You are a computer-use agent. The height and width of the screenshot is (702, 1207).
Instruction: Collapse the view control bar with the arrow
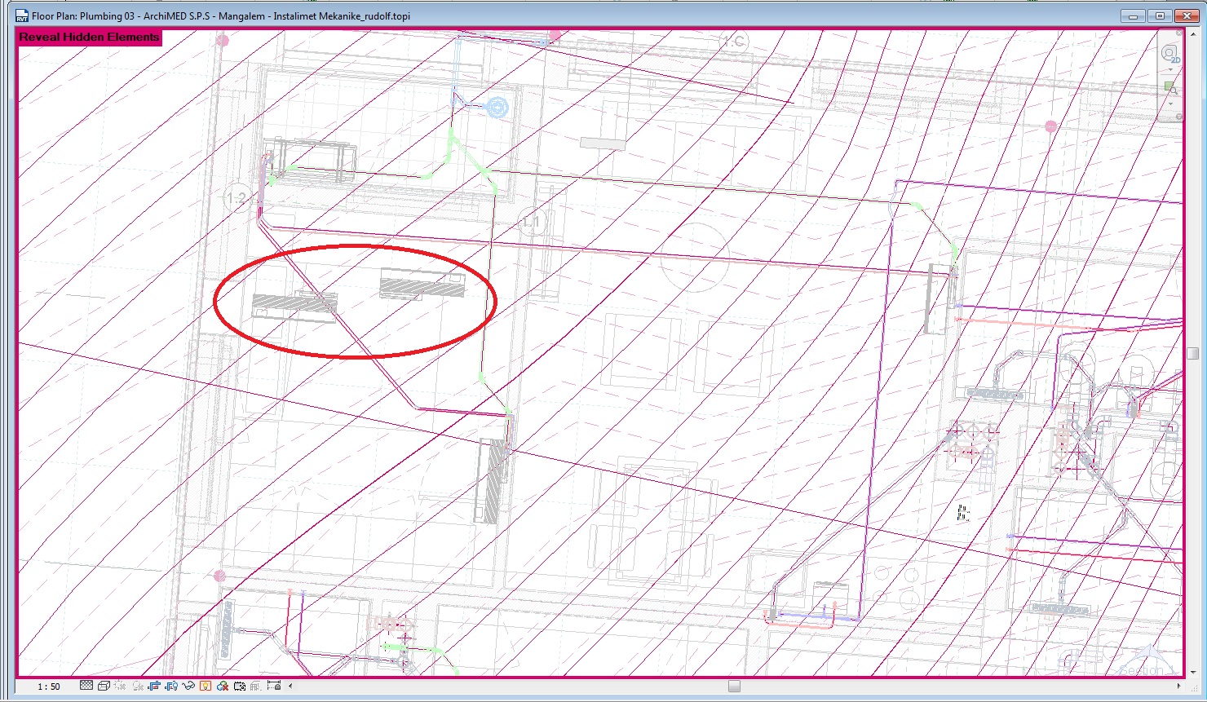tap(290, 686)
